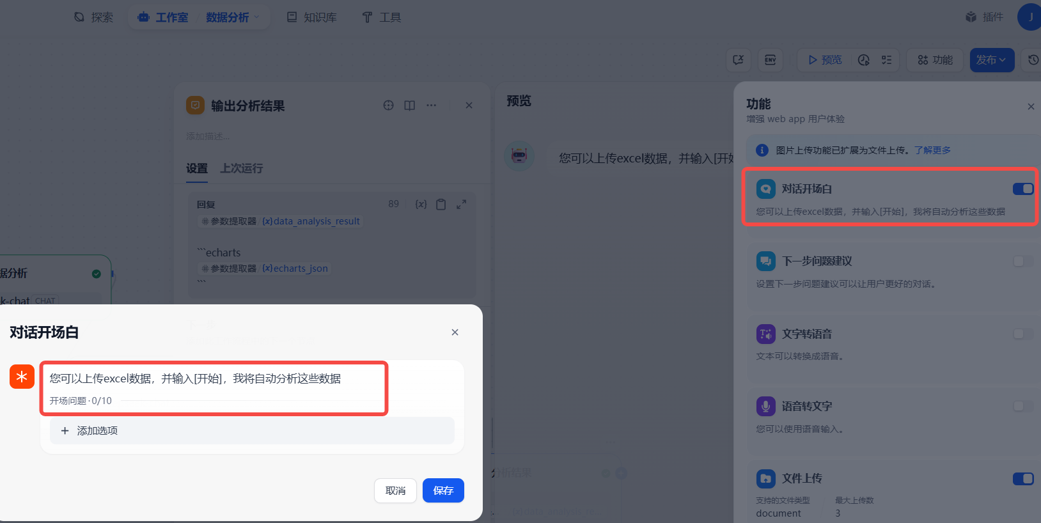
Task: Open the 探索 (Explore) navigation item
Action: click(93, 17)
